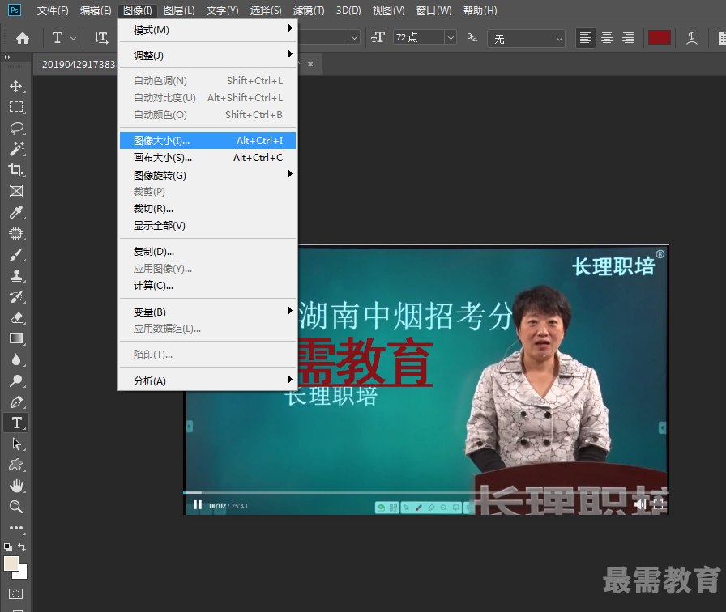Select the History Brush tool

16,296
